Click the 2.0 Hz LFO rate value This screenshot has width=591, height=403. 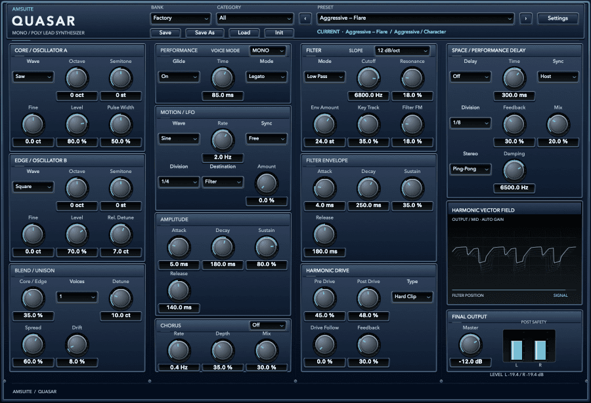[223, 157]
